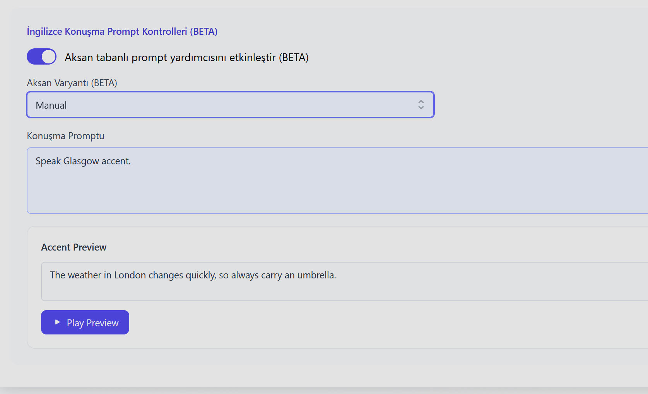Click the word "Glasgow" in the prompt
The height and width of the screenshot is (394, 648).
(81, 161)
